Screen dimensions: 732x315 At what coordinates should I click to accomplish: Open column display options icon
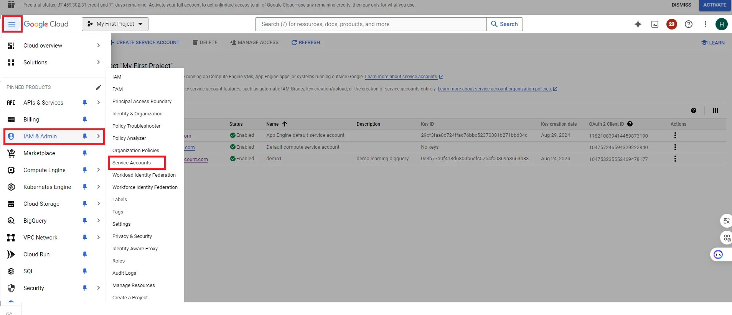click(x=715, y=110)
